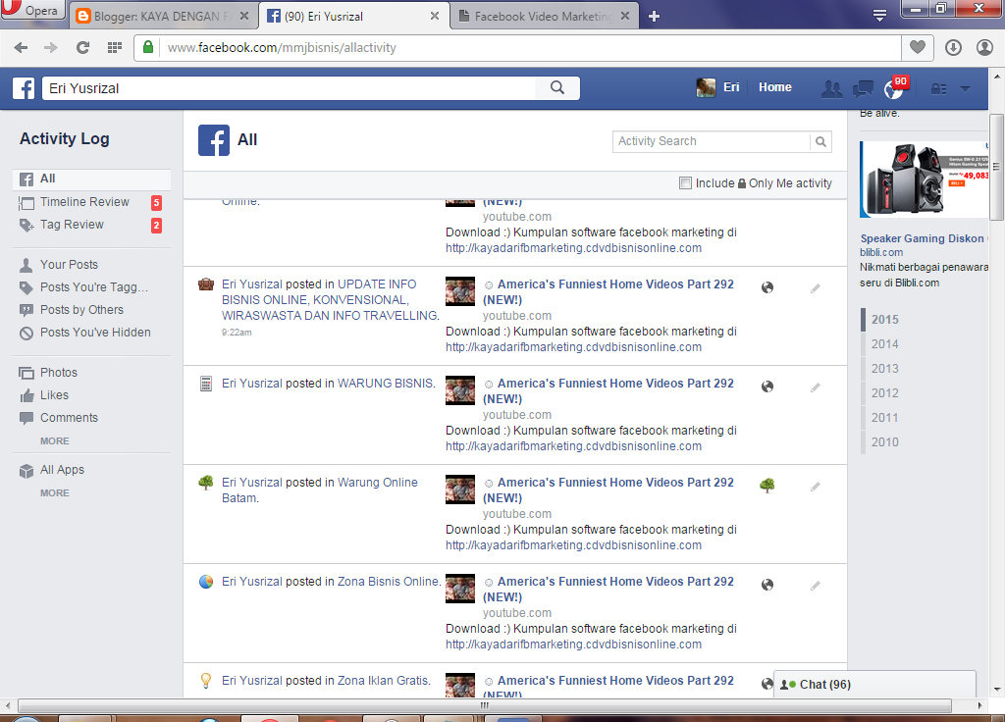This screenshot has width=1005, height=722.
Task: Open WARUNG BISNIS group link
Action: pyautogui.click(x=385, y=384)
